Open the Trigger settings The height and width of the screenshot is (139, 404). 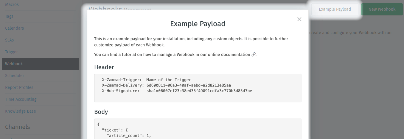coord(11,52)
